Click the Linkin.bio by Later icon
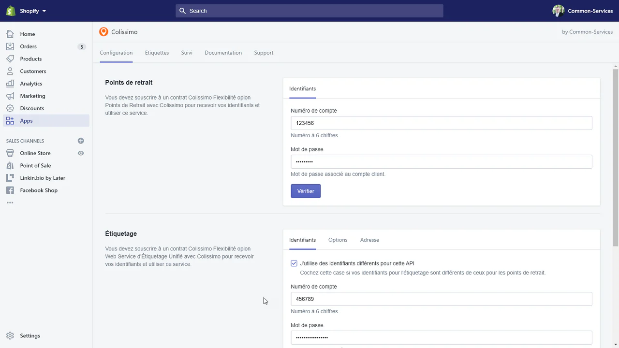 [x=10, y=178]
